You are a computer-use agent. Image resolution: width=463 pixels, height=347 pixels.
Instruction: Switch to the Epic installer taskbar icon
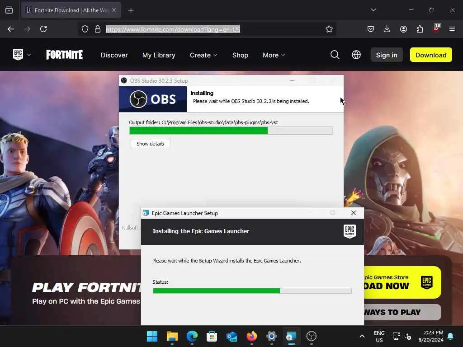click(x=292, y=336)
